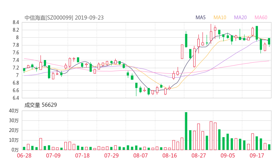Screen dimensions: 275x164
Task: Click the 7.2 price axis label
Action: click(x=16, y=68)
